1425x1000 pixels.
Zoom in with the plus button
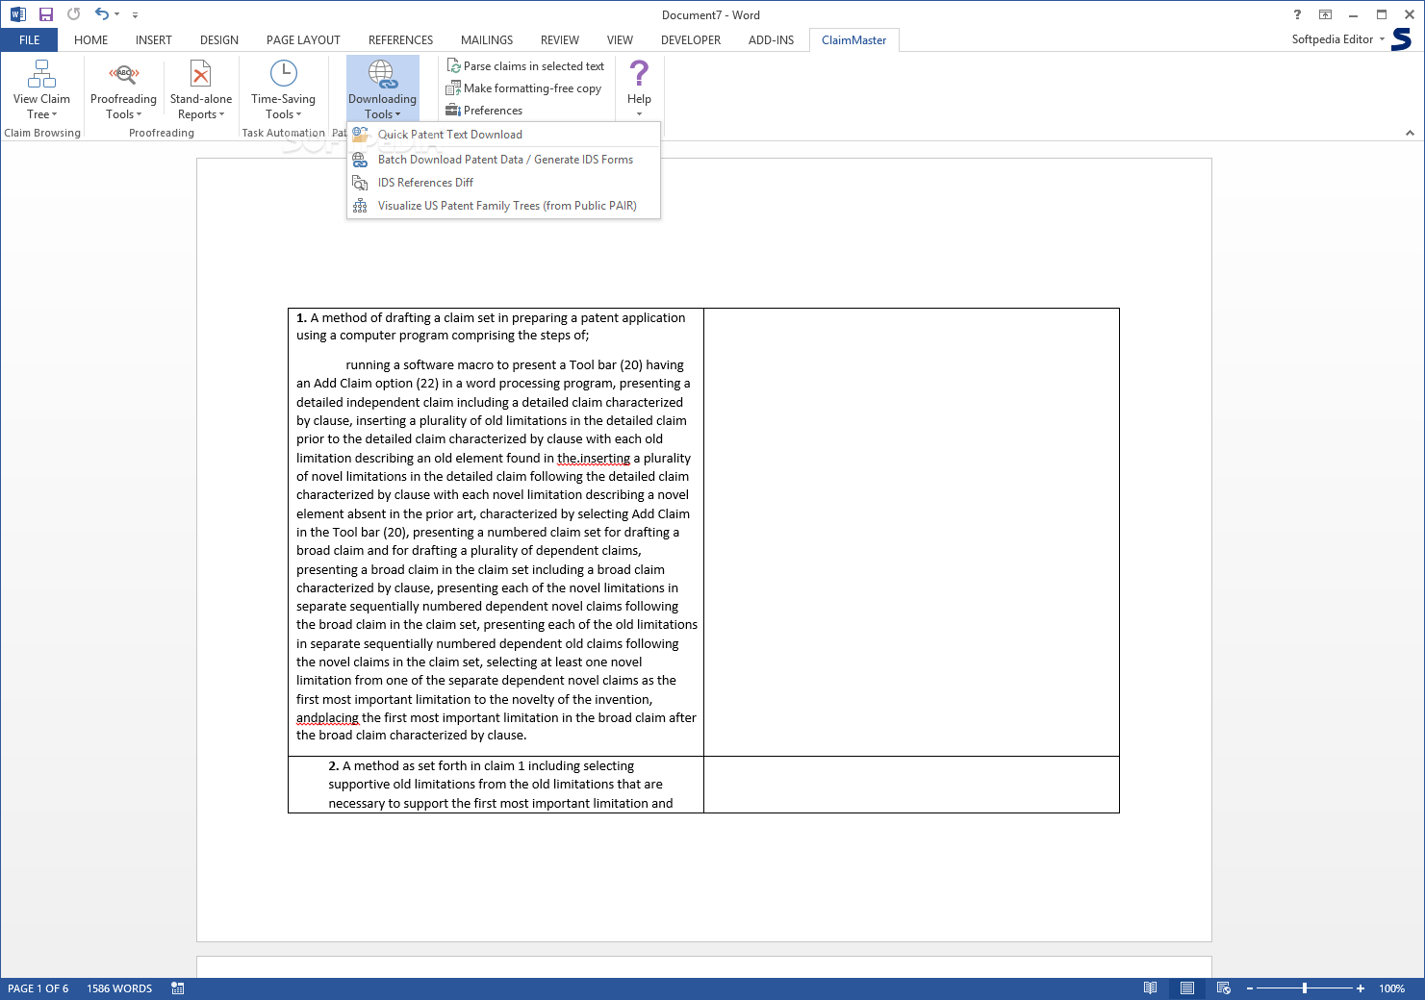click(1361, 988)
